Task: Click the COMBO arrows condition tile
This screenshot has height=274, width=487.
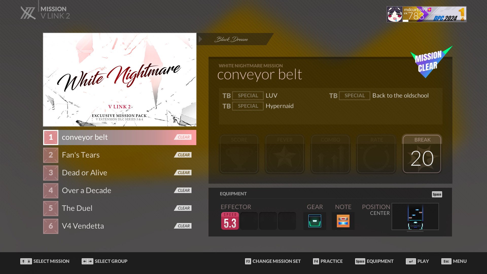Action: pyautogui.click(x=330, y=154)
